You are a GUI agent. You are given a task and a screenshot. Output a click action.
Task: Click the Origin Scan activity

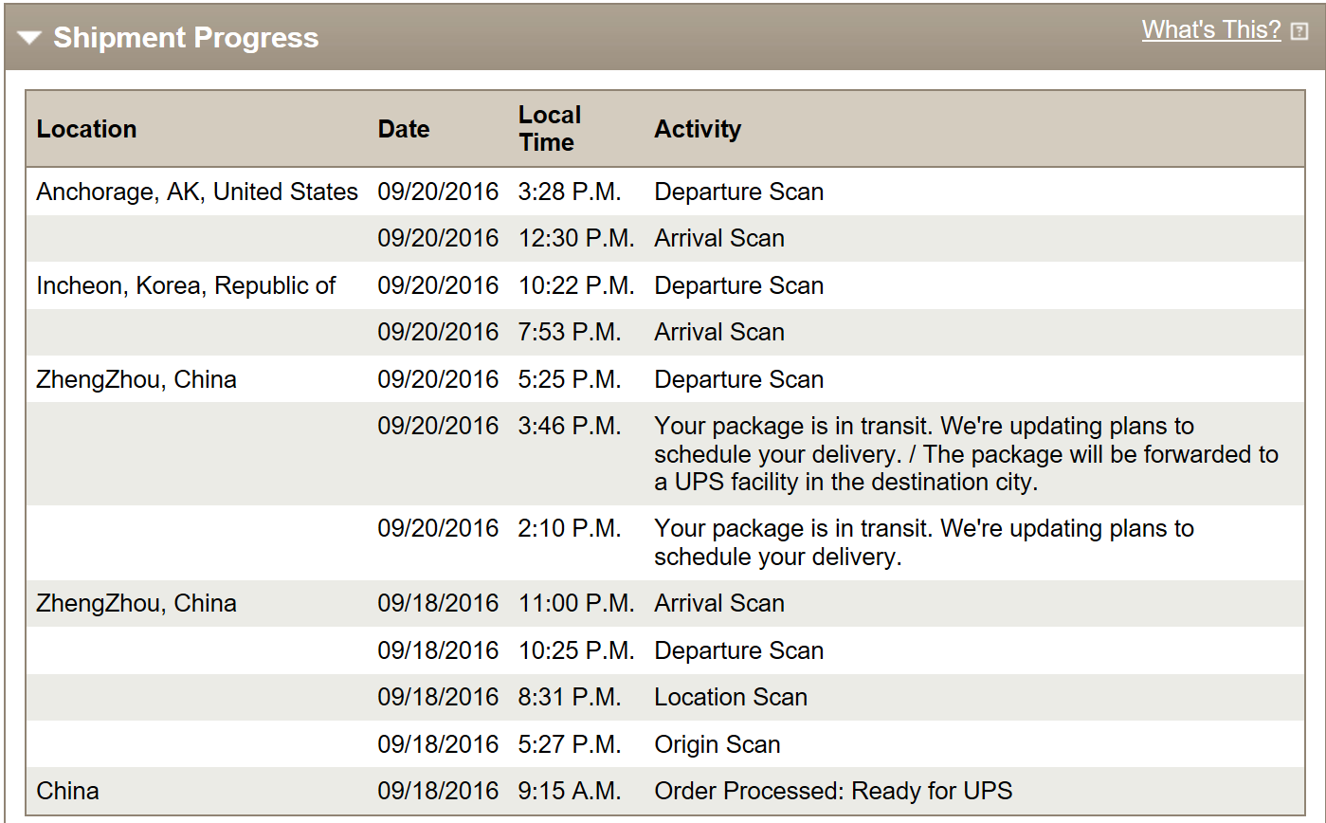pos(717,744)
